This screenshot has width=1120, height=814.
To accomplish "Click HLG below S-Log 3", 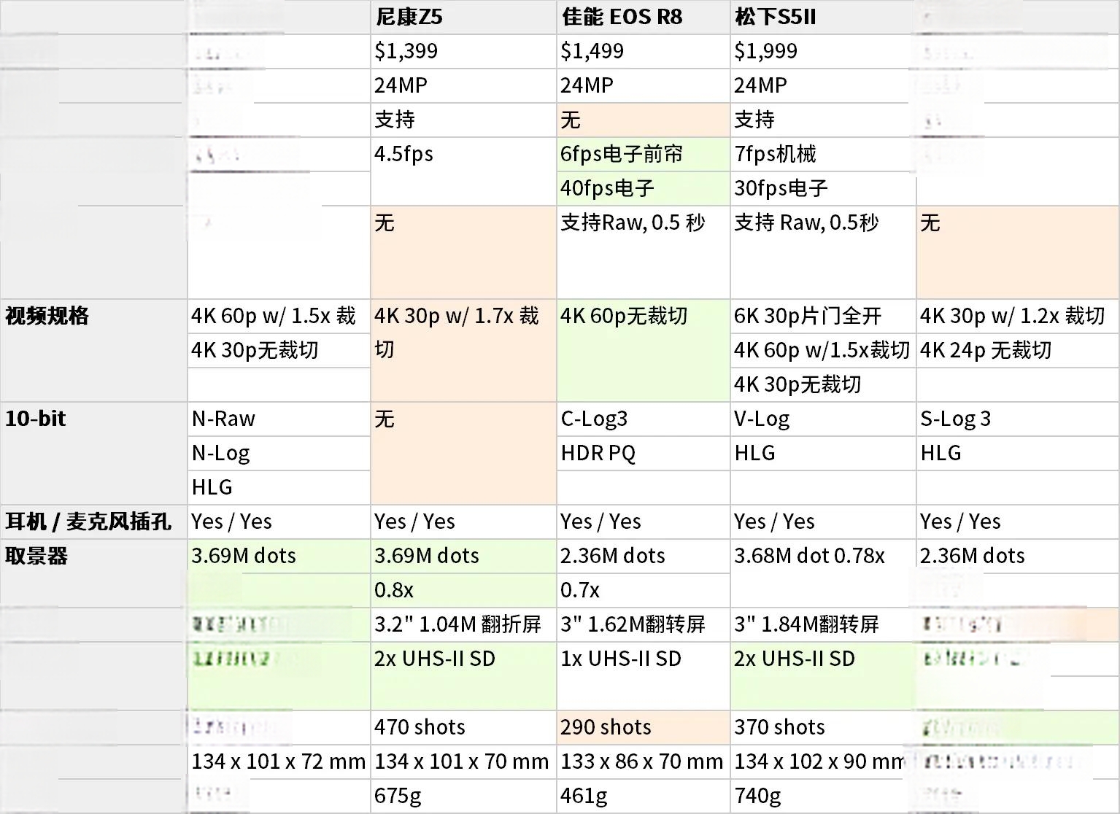I will click(x=1017, y=453).
